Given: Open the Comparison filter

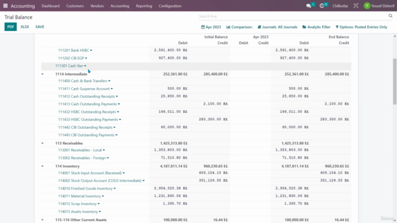Looking at the screenshot, I should pos(239,27).
